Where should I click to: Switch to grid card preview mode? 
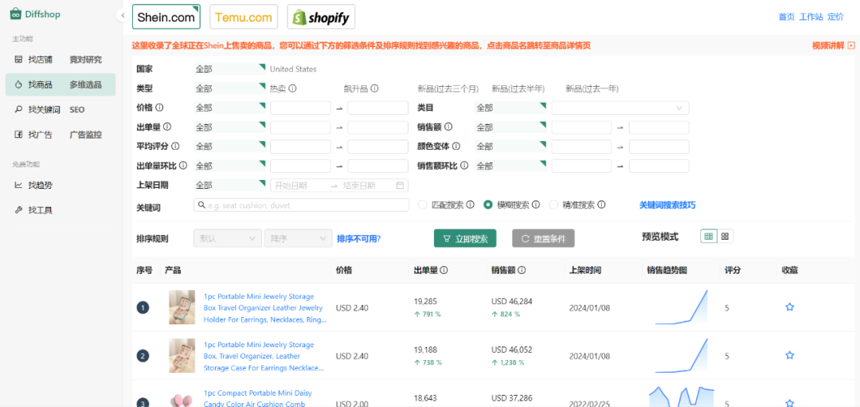pyautogui.click(x=725, y=237)
